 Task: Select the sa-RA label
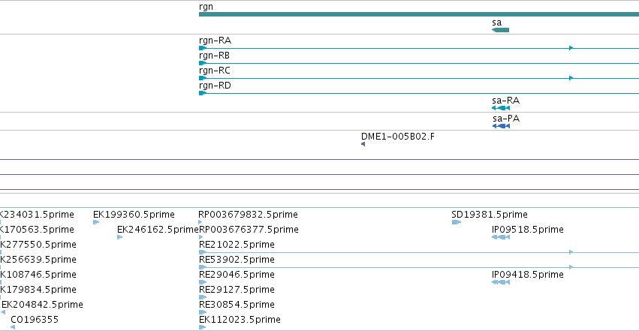click(x=506, y=101)
